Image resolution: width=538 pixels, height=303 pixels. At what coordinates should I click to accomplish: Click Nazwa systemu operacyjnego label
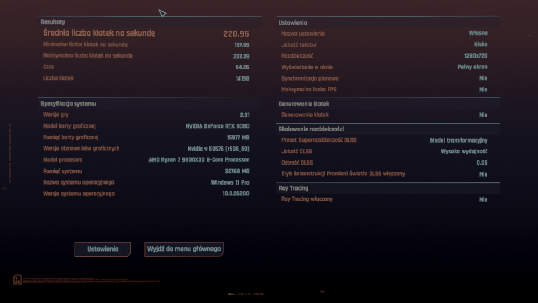79,182
